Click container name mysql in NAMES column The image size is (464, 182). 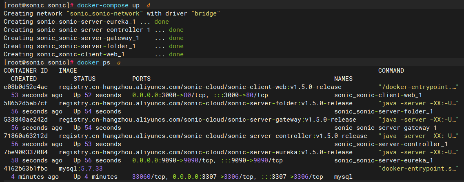pos(343,177)
